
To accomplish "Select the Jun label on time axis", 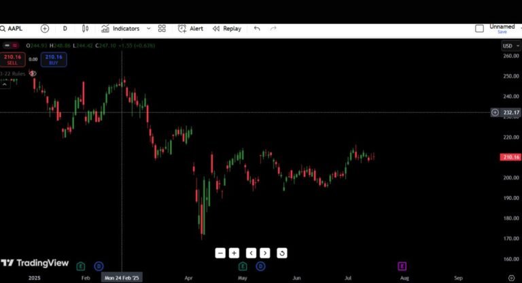I will [x=296, y=278].
